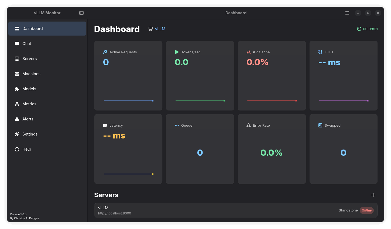Click the KV Cache sparkline graph

272,101
